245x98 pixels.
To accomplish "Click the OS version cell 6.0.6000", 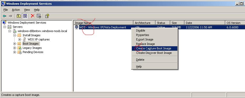I will [232, 27].
